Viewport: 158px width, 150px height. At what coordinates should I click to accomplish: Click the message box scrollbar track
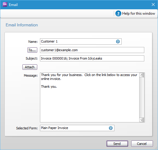tap(142, 98)
